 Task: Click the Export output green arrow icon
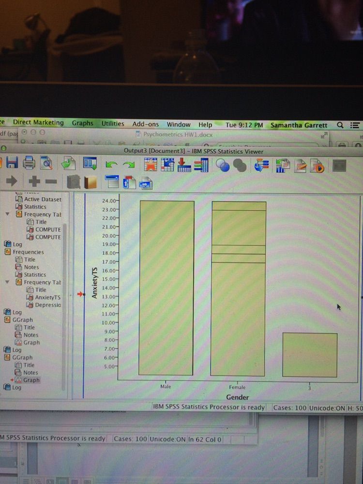pos(69,163)
